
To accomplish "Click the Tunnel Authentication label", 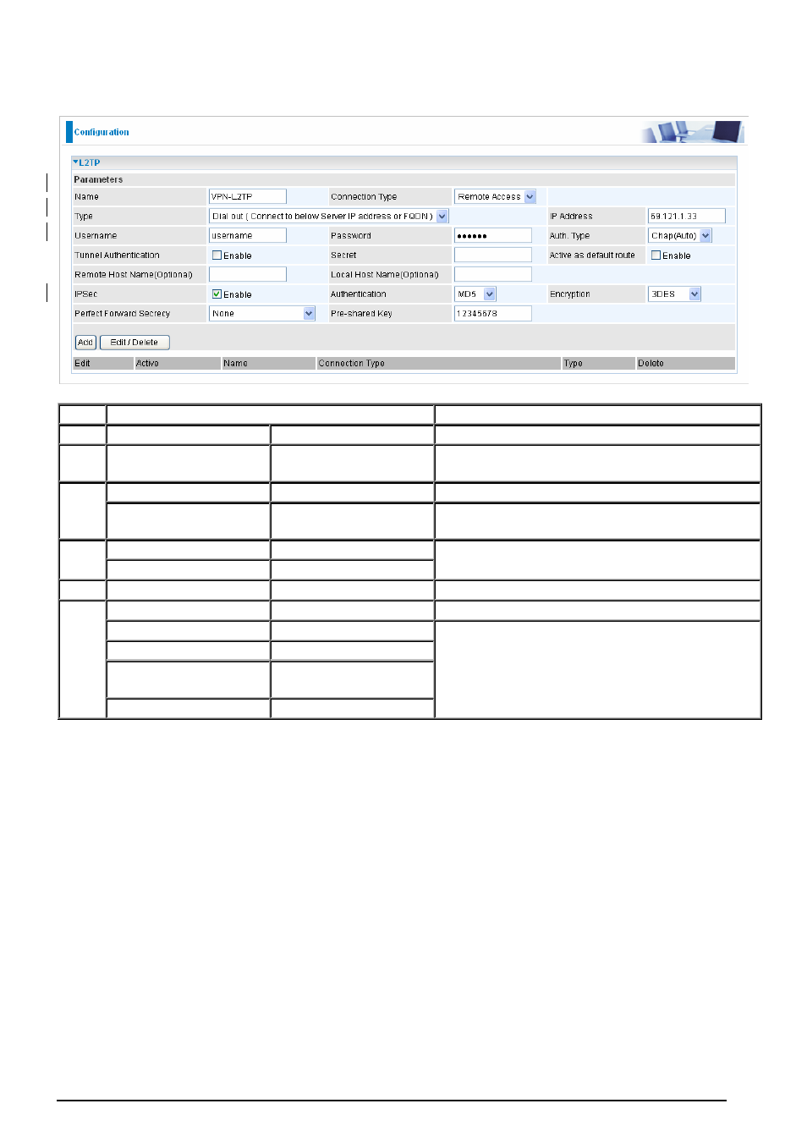I will pos(117,255).
